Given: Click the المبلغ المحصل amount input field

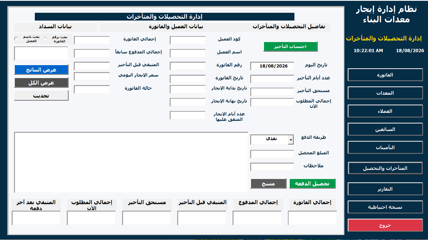Looking at the screenshot, I should pos(272,154).
